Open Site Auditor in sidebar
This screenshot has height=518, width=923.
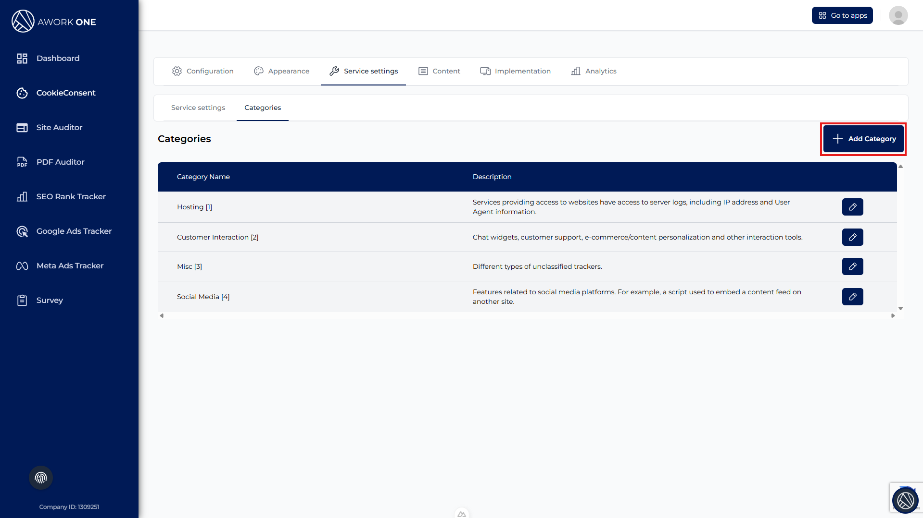point(59,127)
